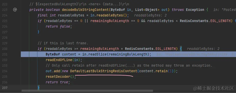Click the closing brace on line 227

(39, 32)
